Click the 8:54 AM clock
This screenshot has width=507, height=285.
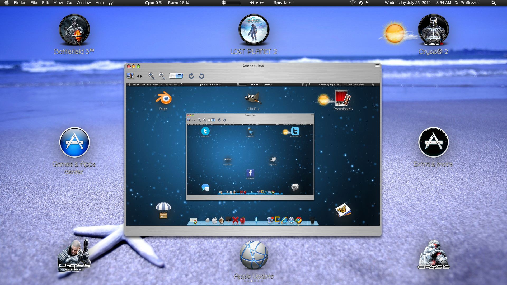[444, 3]
